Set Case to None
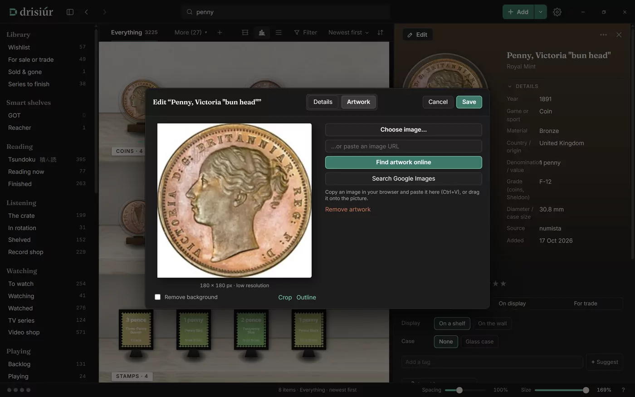 [x=446, y=342]
